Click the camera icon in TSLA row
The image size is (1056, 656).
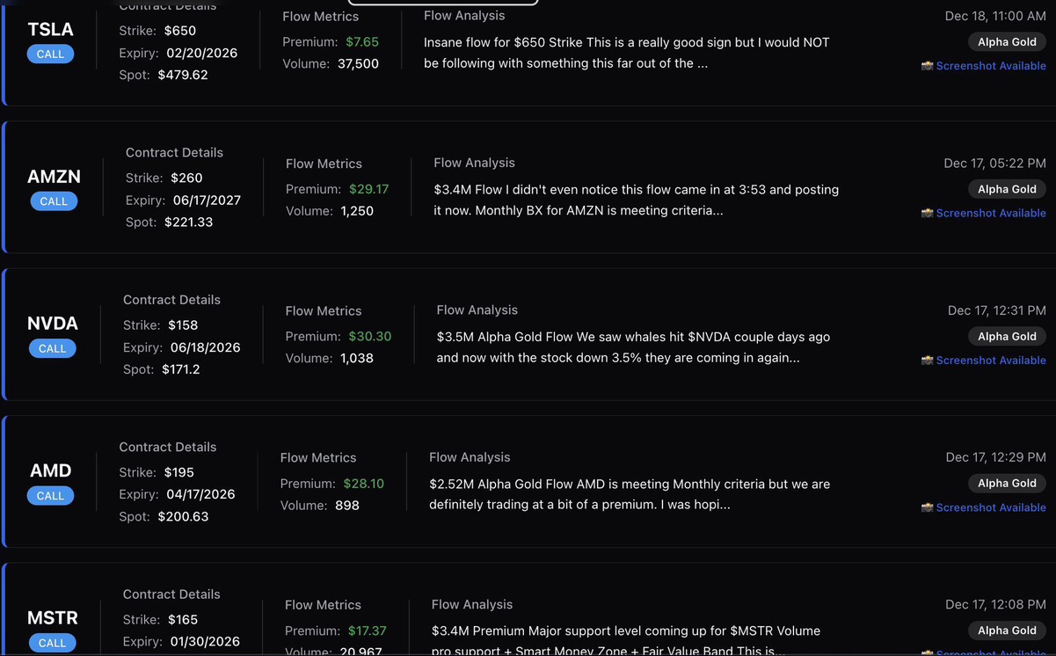coord(927,66)
